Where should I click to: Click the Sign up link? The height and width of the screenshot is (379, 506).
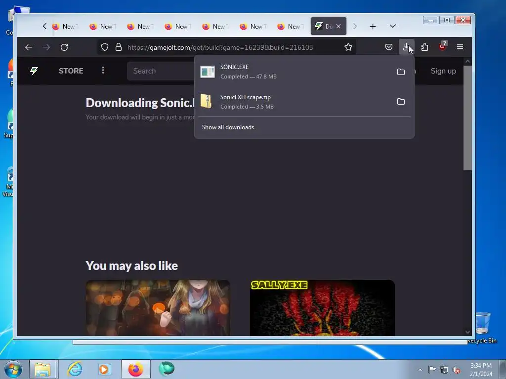443,71
